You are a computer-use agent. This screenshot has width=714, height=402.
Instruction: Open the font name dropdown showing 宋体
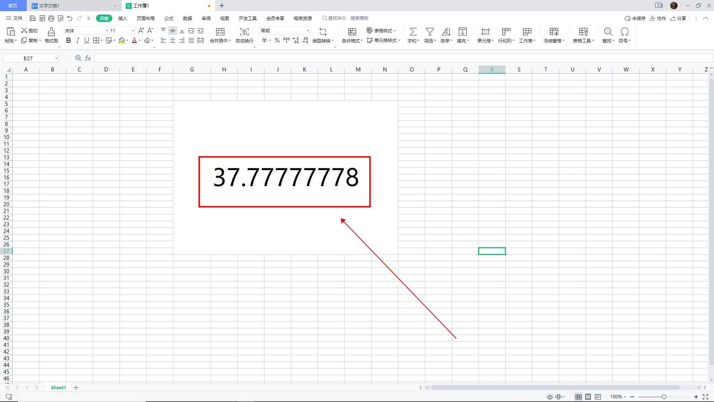[107, 31]
